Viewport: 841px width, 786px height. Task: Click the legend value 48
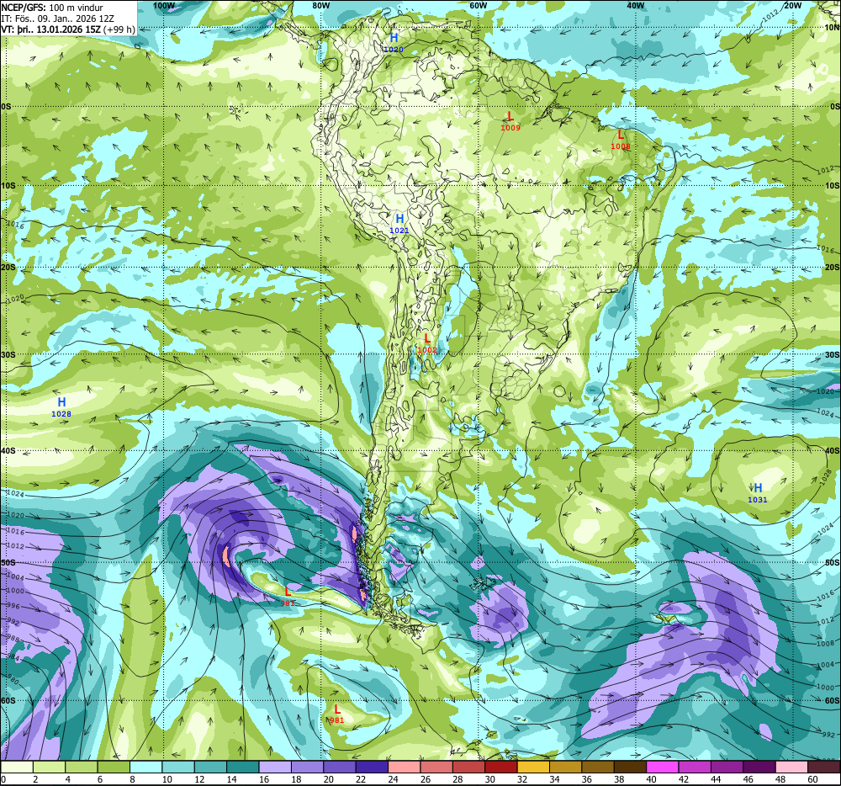click(781, 779)
